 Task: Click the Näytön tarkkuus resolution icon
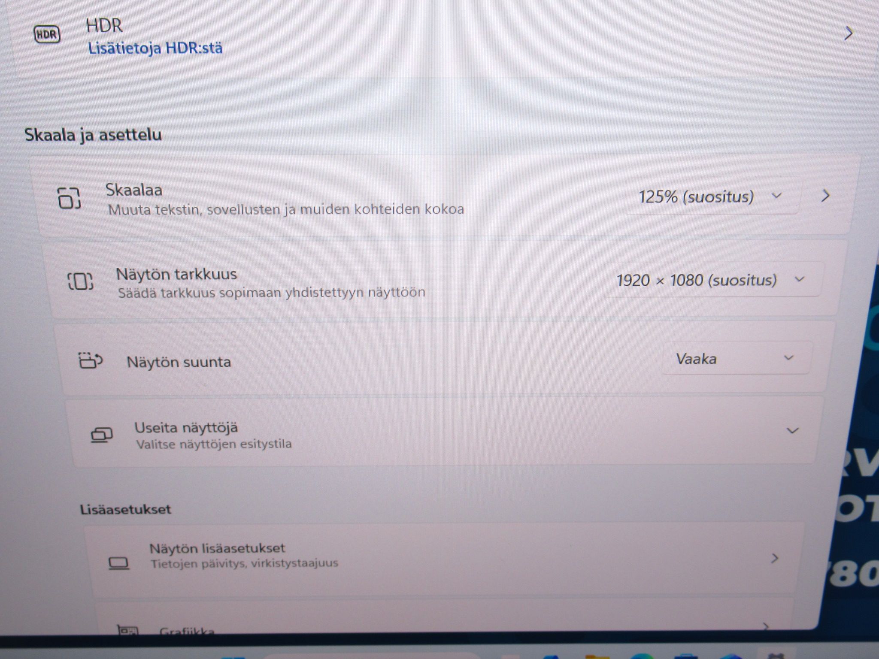tap(81, 281)
